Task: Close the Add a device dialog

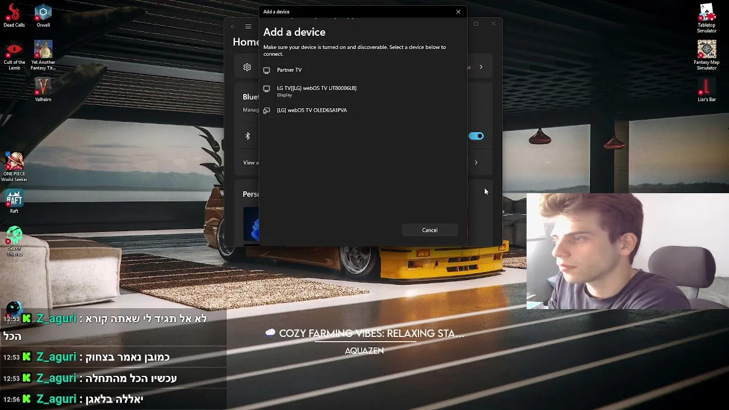Action: pos(458,11)
